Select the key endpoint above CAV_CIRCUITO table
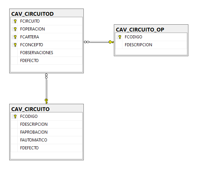This screenshot has height=173, width=200. coord(46,101)
